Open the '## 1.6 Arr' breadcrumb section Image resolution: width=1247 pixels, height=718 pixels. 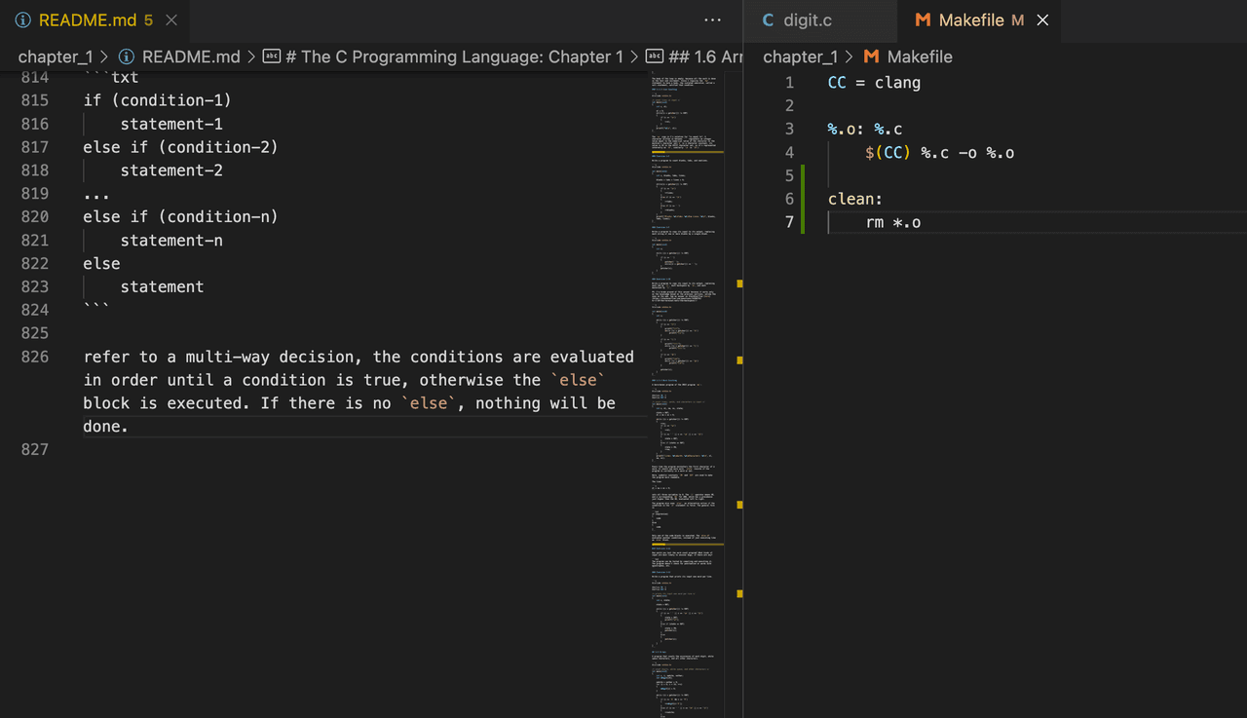pos(705,57)
